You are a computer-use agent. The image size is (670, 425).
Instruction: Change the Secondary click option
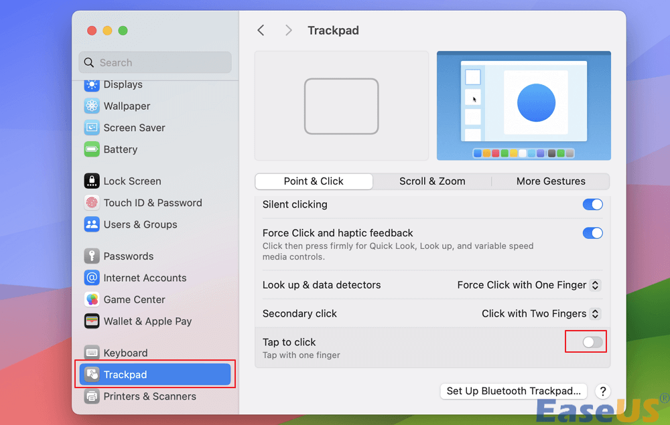[x=540, y=313]
